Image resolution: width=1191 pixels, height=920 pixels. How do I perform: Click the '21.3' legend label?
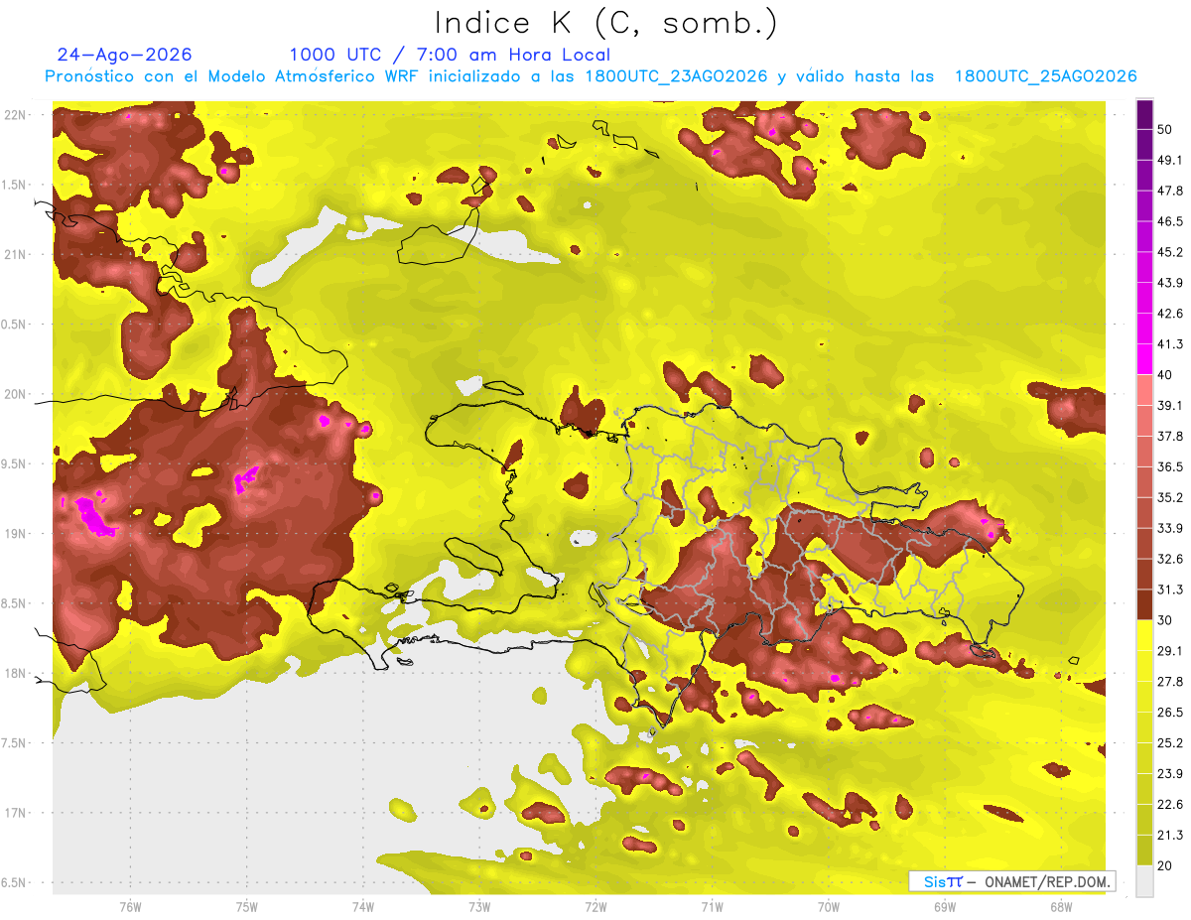click(x=1169, y=835)
